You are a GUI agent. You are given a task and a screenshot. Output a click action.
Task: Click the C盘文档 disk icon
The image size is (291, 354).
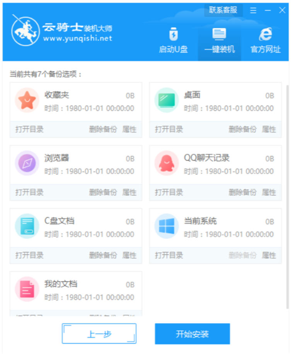click(x=27, y=226)
